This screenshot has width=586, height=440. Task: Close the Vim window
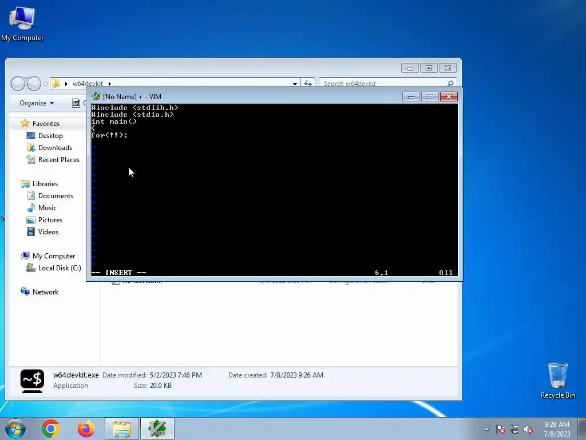pyautogui.click(x=449, y=97)
